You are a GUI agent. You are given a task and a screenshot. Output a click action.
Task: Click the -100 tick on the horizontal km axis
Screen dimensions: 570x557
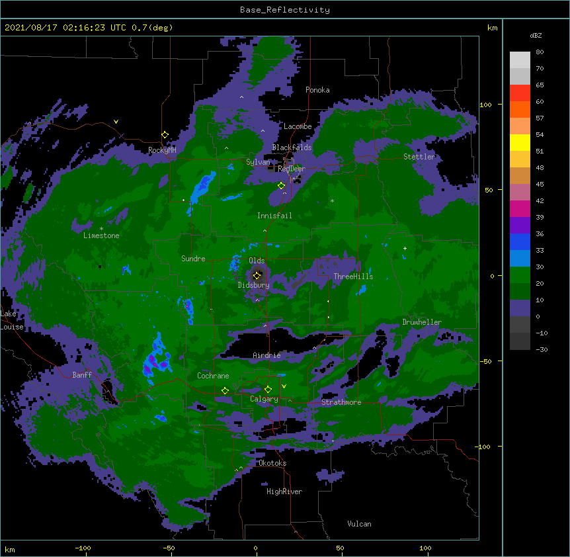(x=83, y=548)
